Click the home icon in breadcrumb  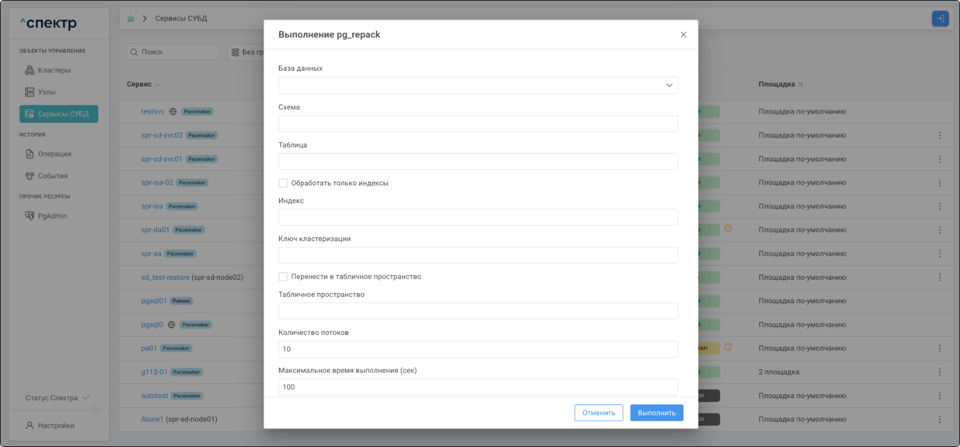click(131, 19)
